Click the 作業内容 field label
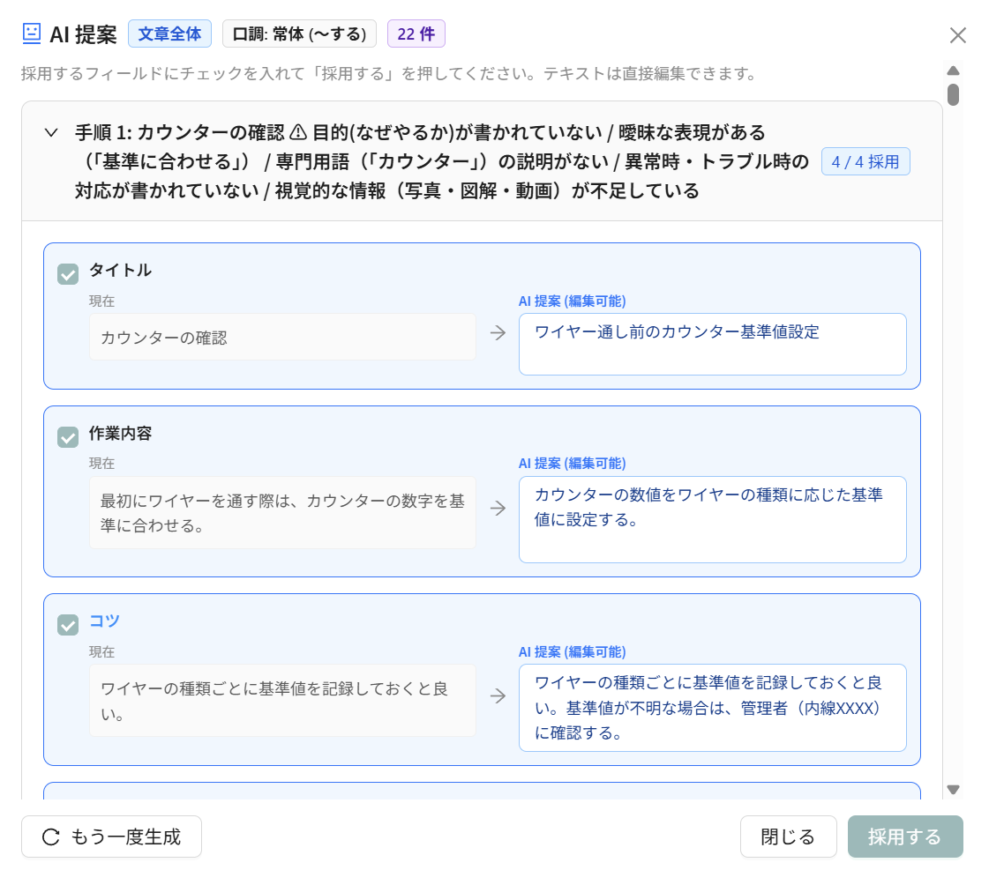This screenshot has width=989, height=870. (x=121, y=434)
